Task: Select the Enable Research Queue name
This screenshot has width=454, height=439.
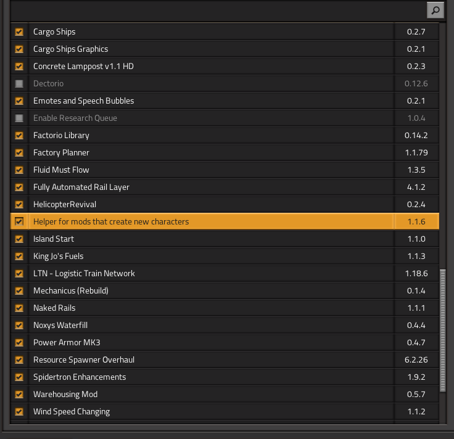Action: 75,118
